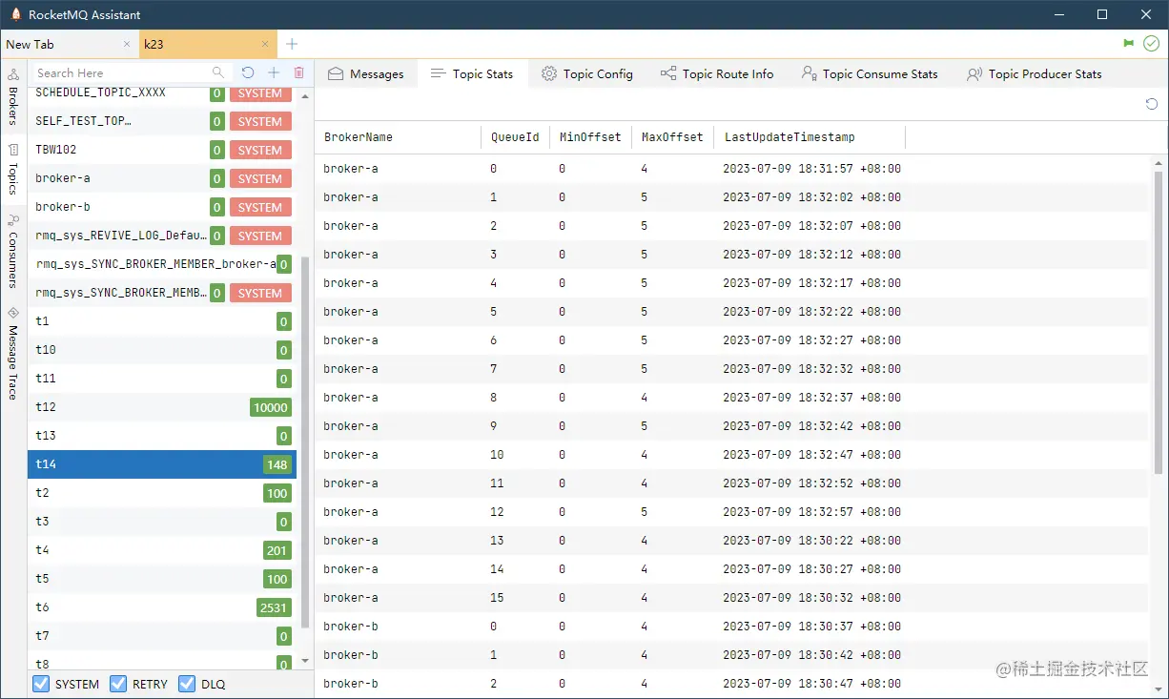Uncheck the RETRY filter checkbox

(x=118, y=684)
